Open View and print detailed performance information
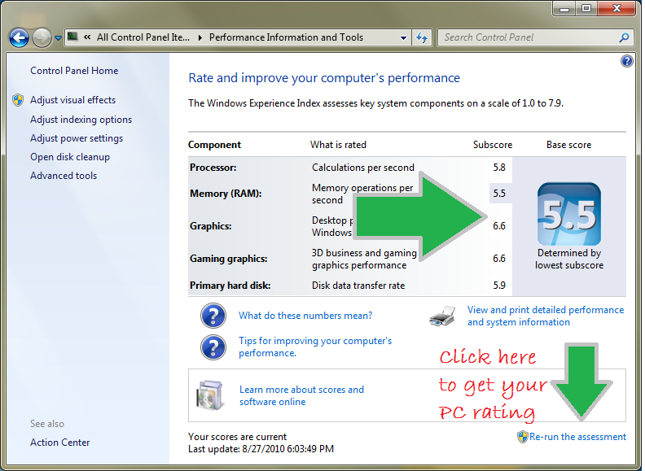This screenshot has height=471, width=645. pos(546,316)
